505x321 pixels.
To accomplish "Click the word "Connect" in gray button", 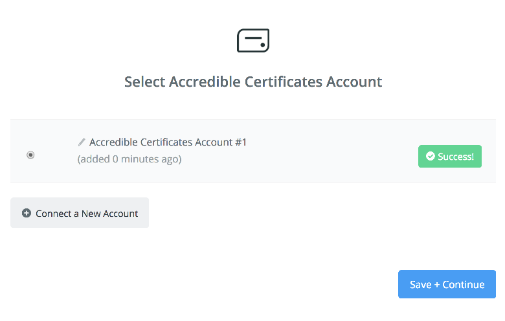I will click(x=54, y=214).
